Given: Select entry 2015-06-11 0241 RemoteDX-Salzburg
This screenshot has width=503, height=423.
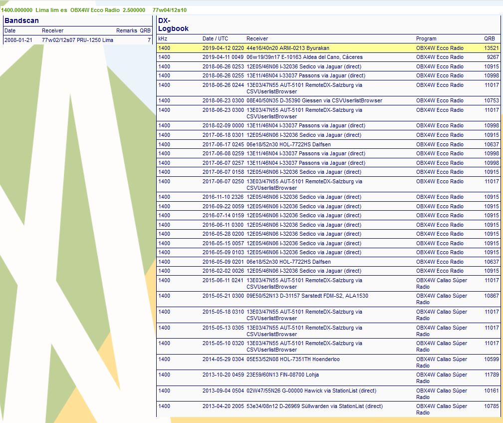Looking at the screenshot, I should pyautogui.click(x=328, y=283).
